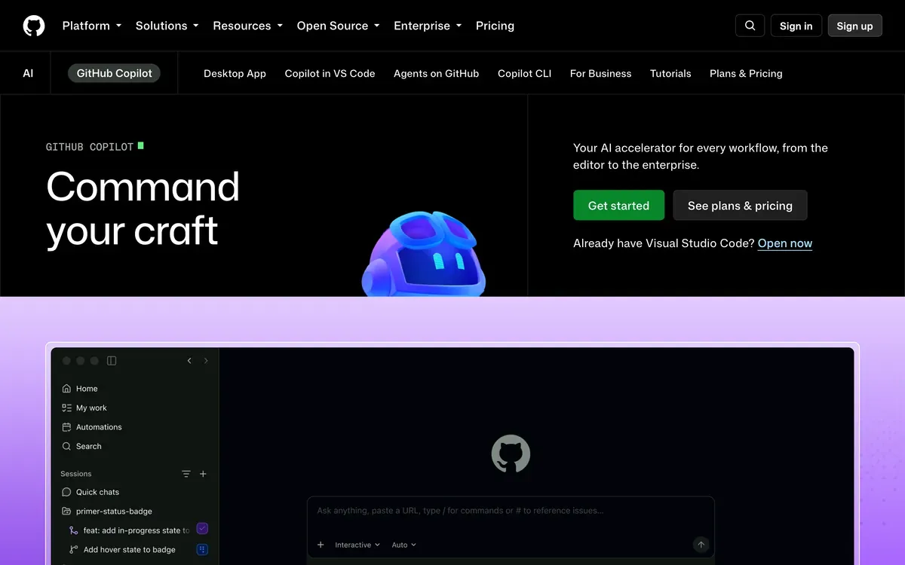Image resolution: width=905 pixels, height=565 pixels.
Task: Open the 'feat: add in-progress state' session
Action: 129,530
